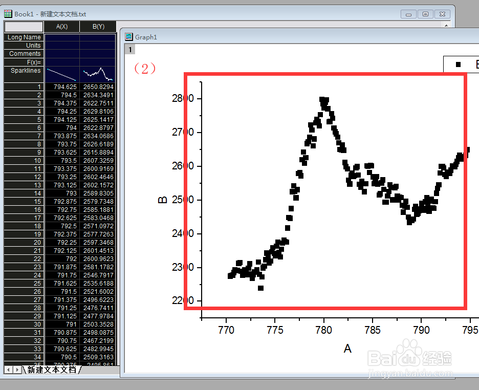The image size is (479, 390).
Task: Click the 2300 Y-axis tick label
Action: pos(183,267)
